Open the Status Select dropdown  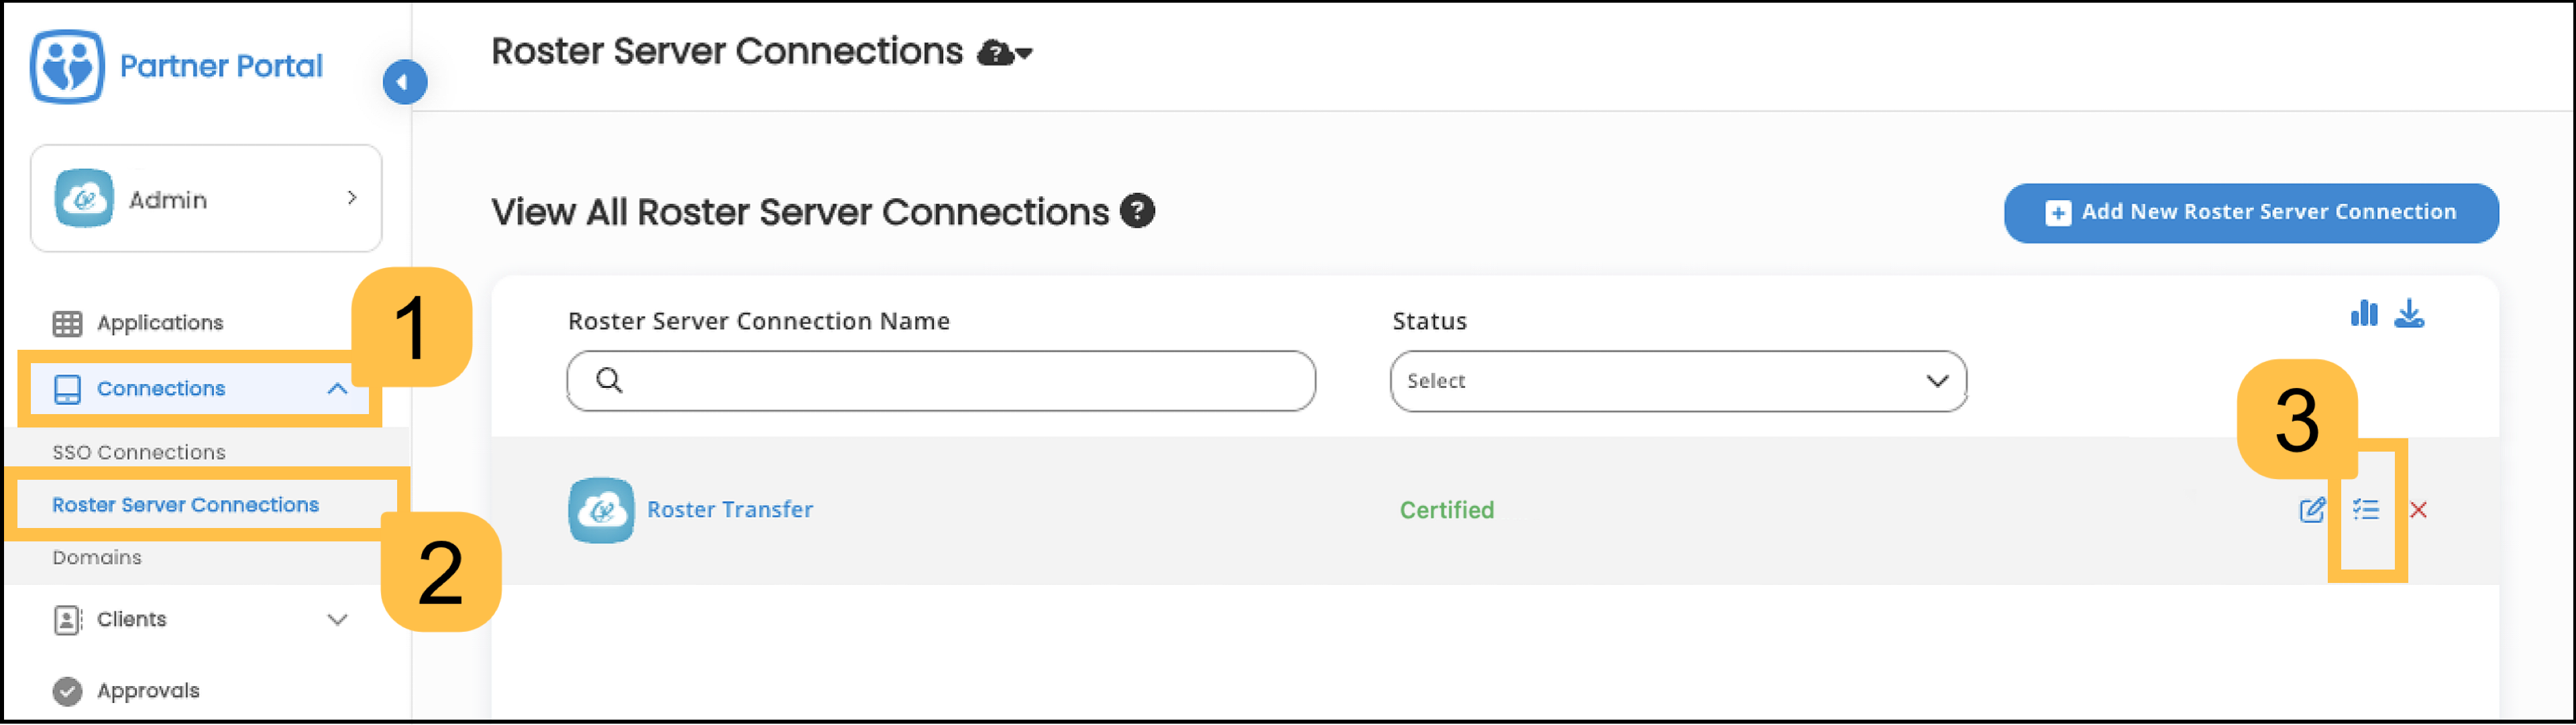click(1677, 381)
